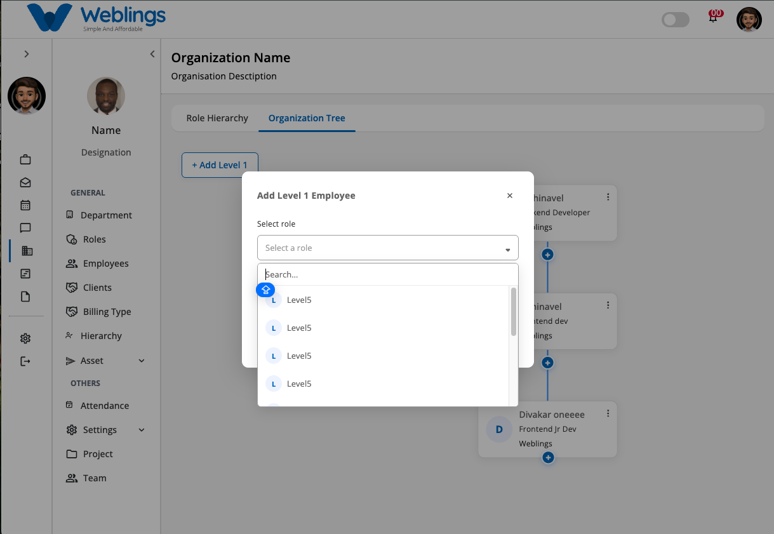This screenshot has width=774, height=534.
Task: Click the three-dot menu on Divakar oneeee card
Action: click(x=608, y=413)
